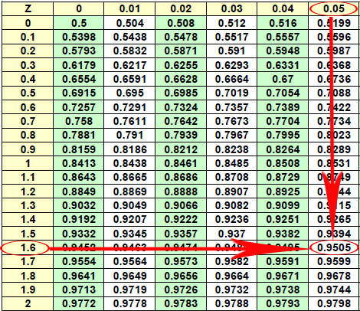
Task: Select the 0.03 column header
Action: click(x=231, y=9)
